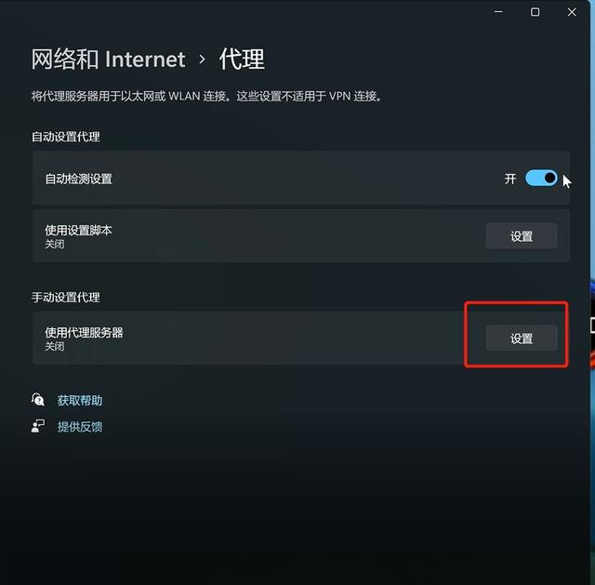Click the 获取帮助 headset icon
Screen dimensions: 595x585
[x=38, y=400]
